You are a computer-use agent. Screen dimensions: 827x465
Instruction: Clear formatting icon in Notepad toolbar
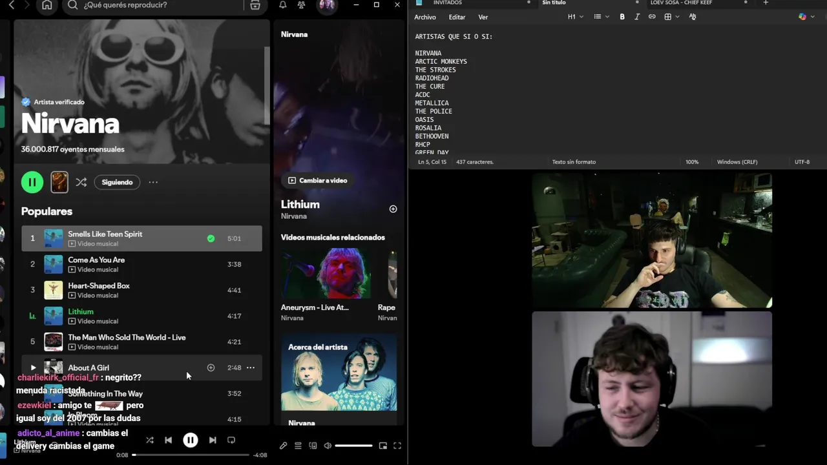point(693,17)
